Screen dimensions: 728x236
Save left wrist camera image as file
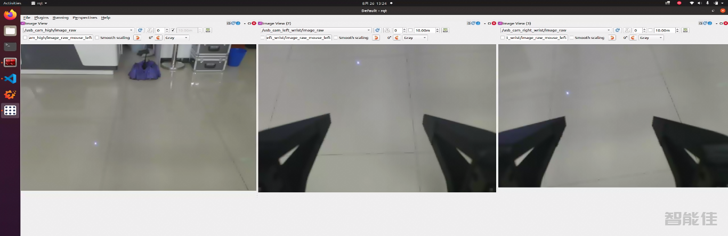click(447, 30)
